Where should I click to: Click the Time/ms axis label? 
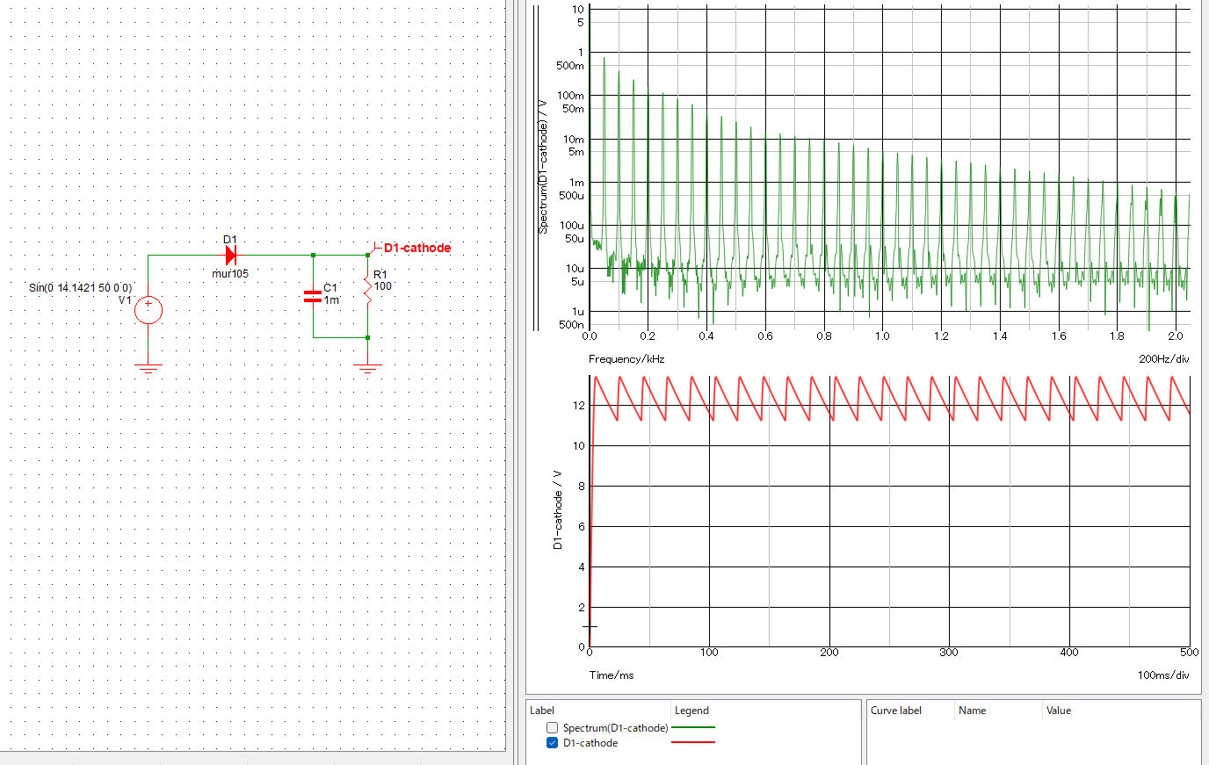click(x=611, y=675)
